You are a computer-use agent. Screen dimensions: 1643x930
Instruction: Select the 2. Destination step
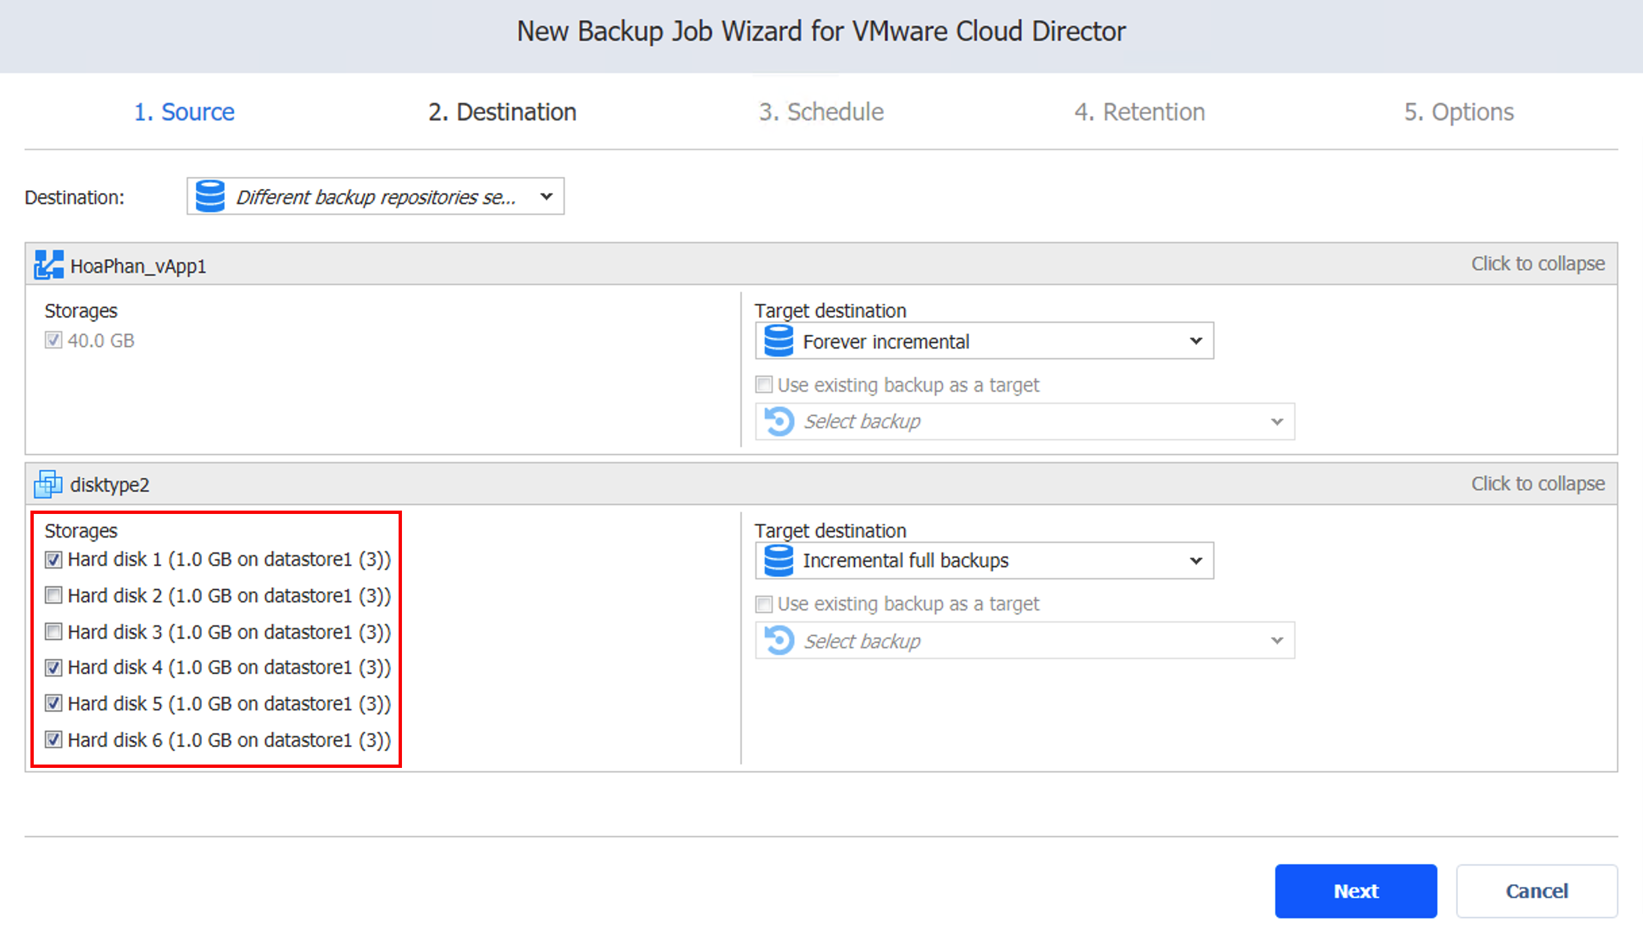point(503,112)
